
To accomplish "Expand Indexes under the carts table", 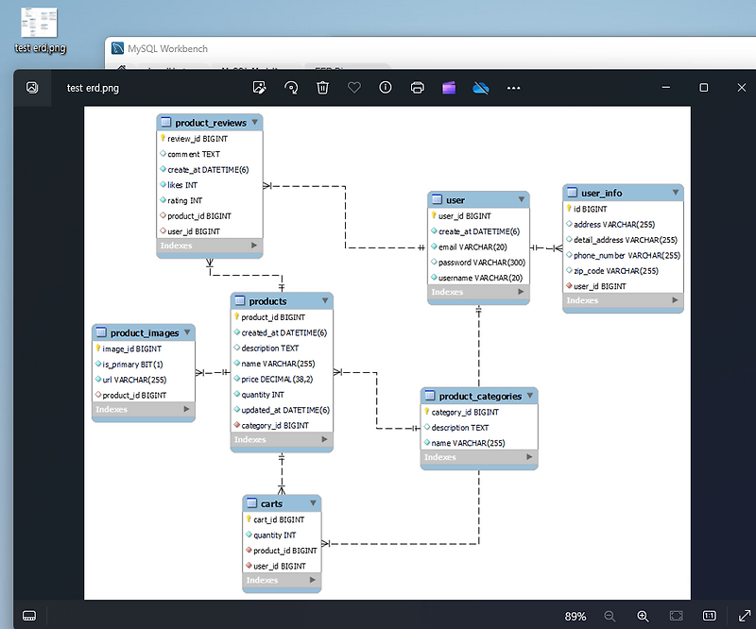I will tap(311, 581).
